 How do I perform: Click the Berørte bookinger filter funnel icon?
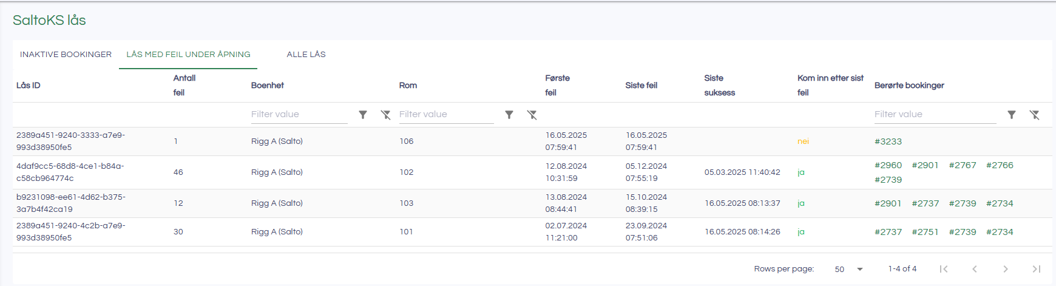click(x=1012, y=115)
